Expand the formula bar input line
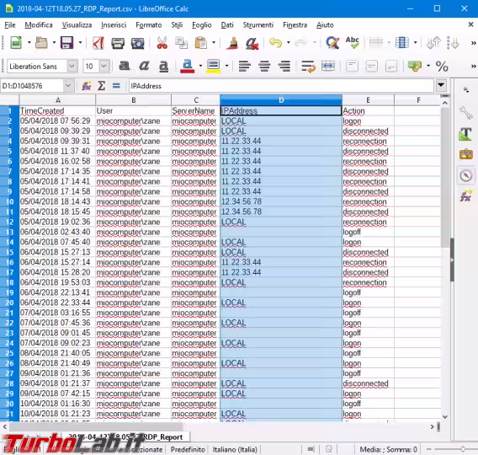478x455 pixels. click(441, 85)
